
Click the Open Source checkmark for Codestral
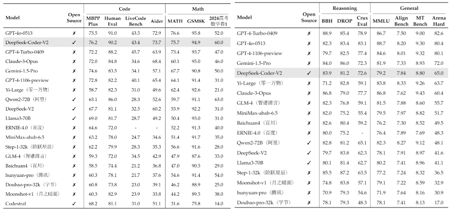point(74,204)
